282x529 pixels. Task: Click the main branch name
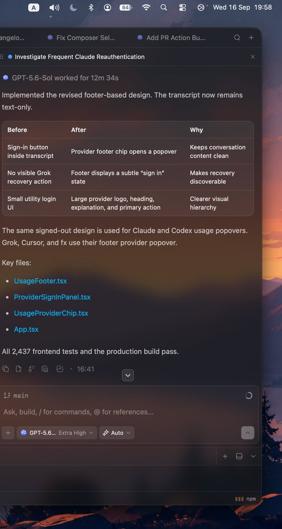[x=21, y=395]
